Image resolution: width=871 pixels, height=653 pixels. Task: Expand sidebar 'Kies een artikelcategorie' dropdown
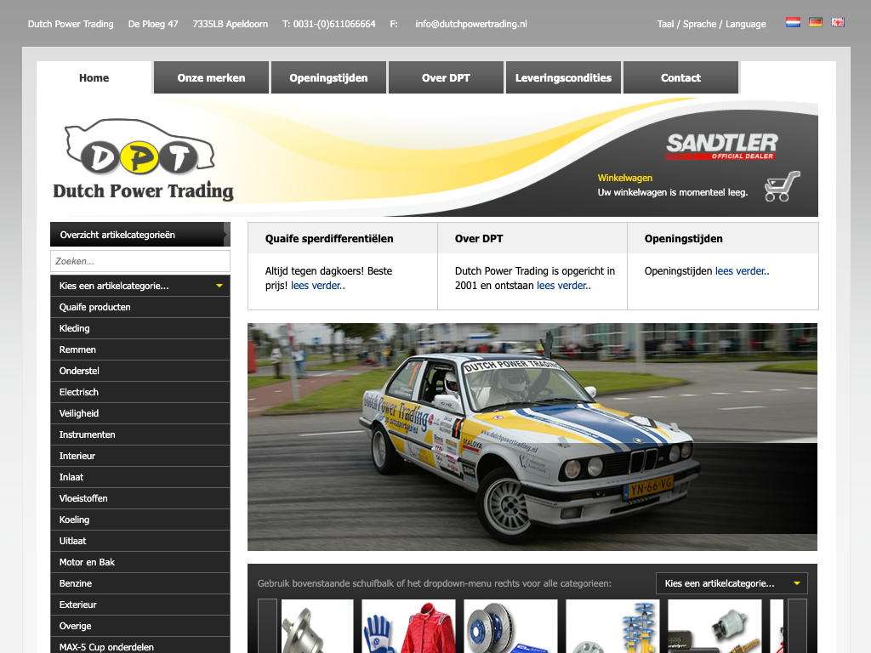140,286
